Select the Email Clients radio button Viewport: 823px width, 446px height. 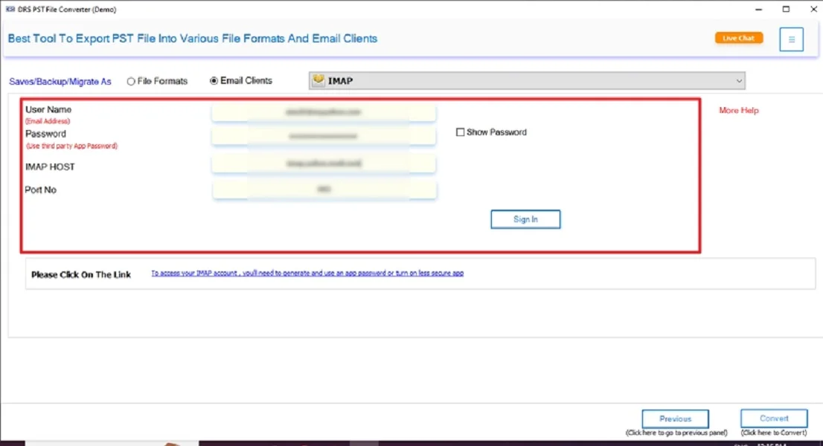[215, 80]
